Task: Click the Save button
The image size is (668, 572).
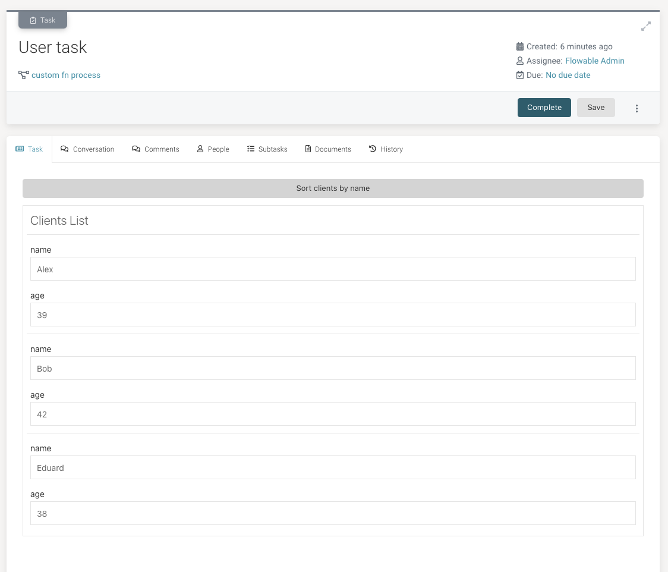Action: 595,108
